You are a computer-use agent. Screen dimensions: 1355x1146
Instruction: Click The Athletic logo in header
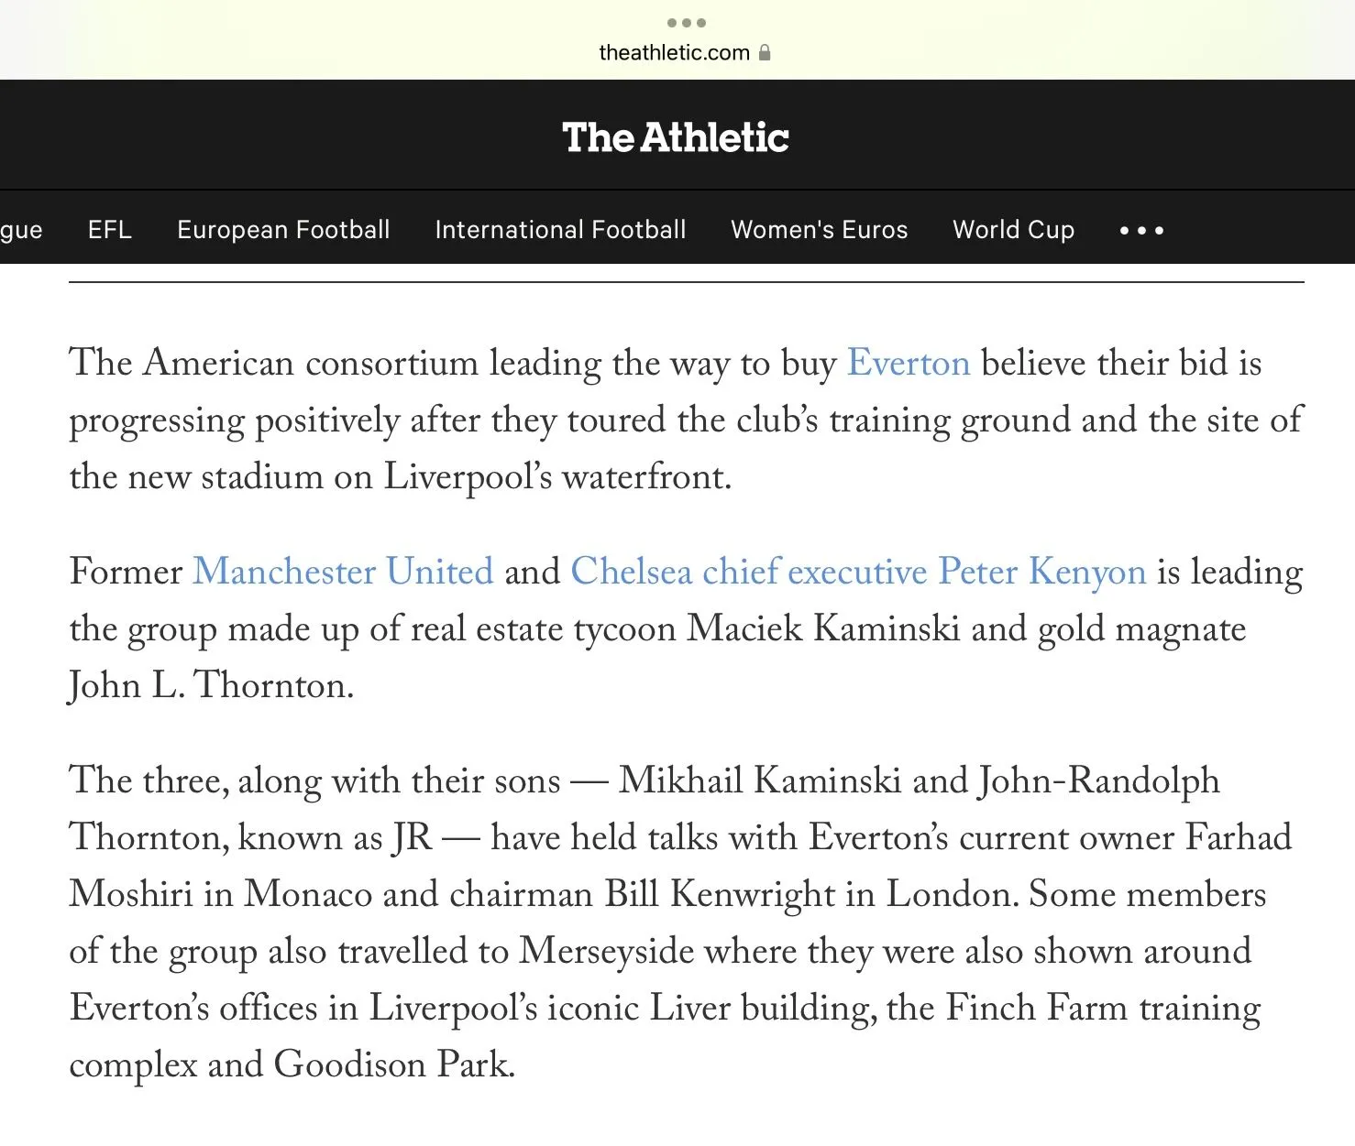[676, 137]
